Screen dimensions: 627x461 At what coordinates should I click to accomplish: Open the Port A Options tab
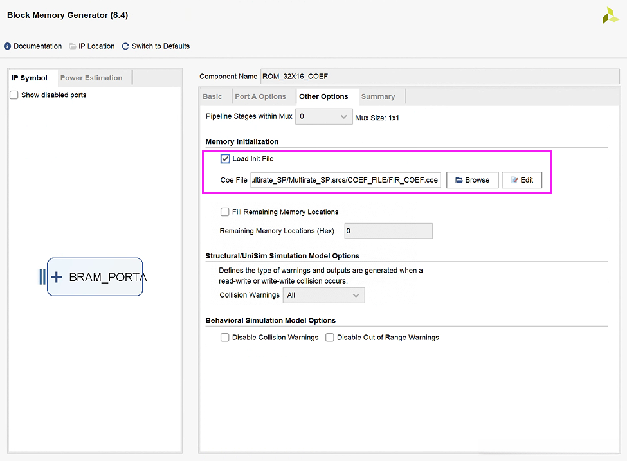[260, 96]
